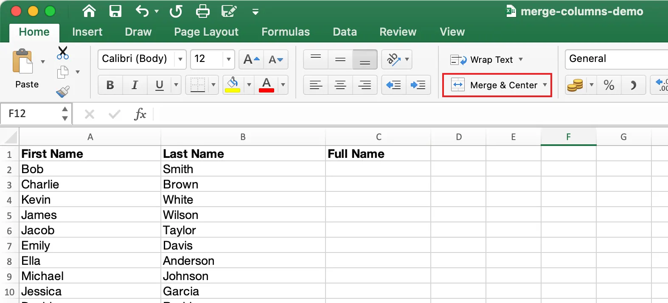Increase font size with the larger A icon

(251, 59)
